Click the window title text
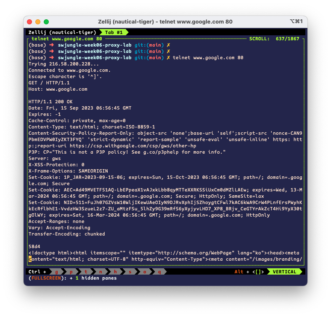Viewport: 331px width, 317px height. [165, 22]
